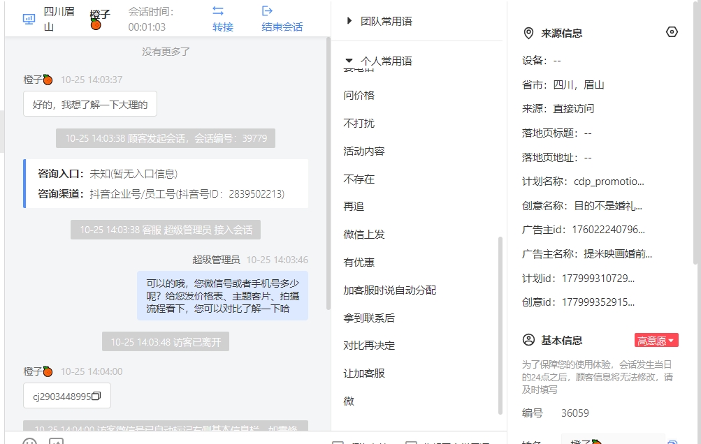Click the orange emoji next to 14:04:00 message

pyautogui.click(x=48, y=371)
